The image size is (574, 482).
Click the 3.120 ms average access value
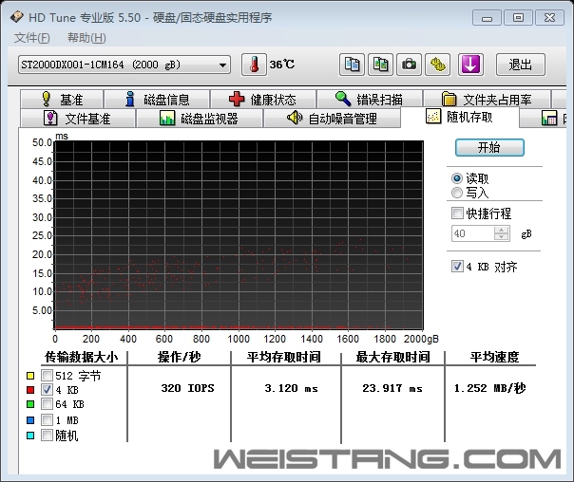click(292, 388)
